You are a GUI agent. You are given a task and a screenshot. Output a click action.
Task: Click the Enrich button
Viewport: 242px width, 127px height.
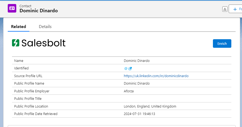[x=222, y=43]
